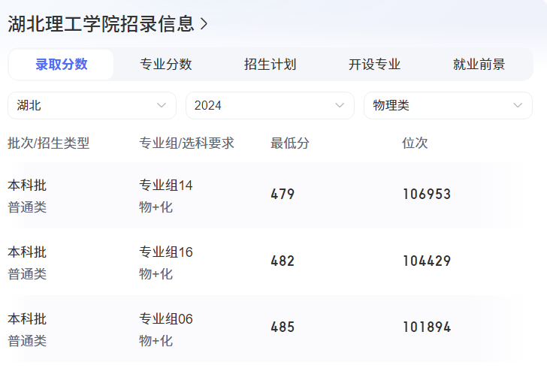View the 就业前景 tab
547x374 pixels.
click(479, 65)
